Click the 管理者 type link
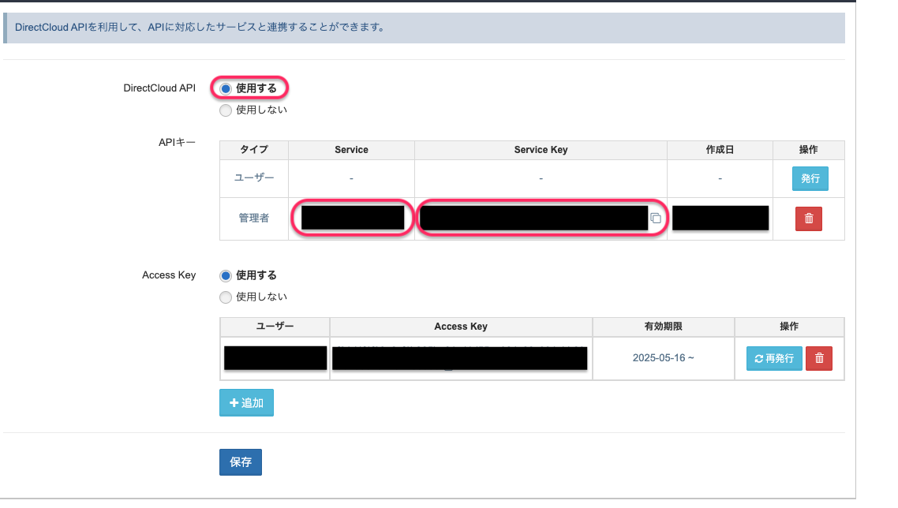 point(254,219)
